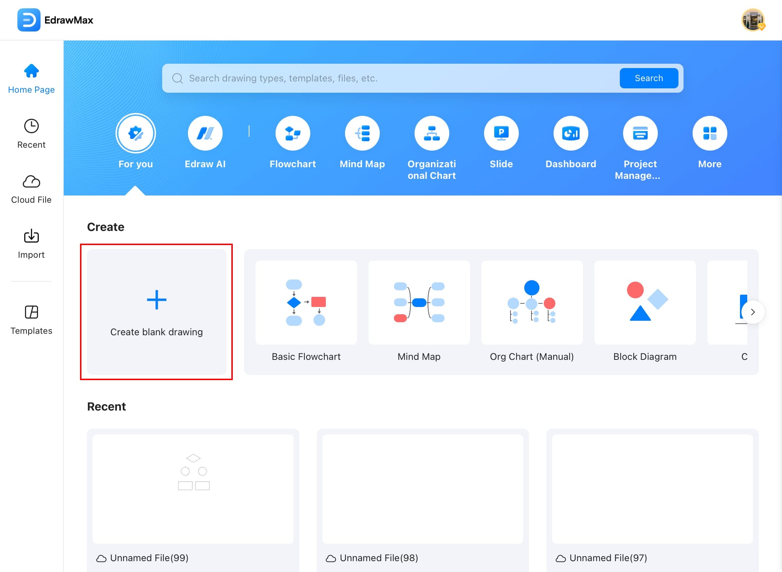
Task: Open the Basic Flowchart template thumbnail
Action: (306, 303)
